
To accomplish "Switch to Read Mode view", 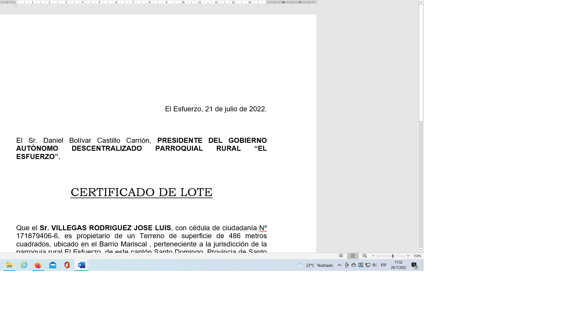I will pos(341,256).
